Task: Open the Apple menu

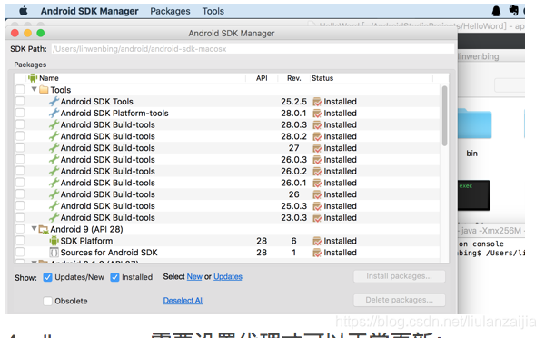Action: pyautogui.click(x=24, y=11)
